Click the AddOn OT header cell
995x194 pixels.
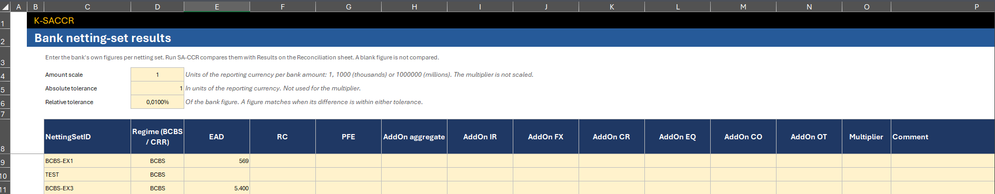(x=809, y=137)
